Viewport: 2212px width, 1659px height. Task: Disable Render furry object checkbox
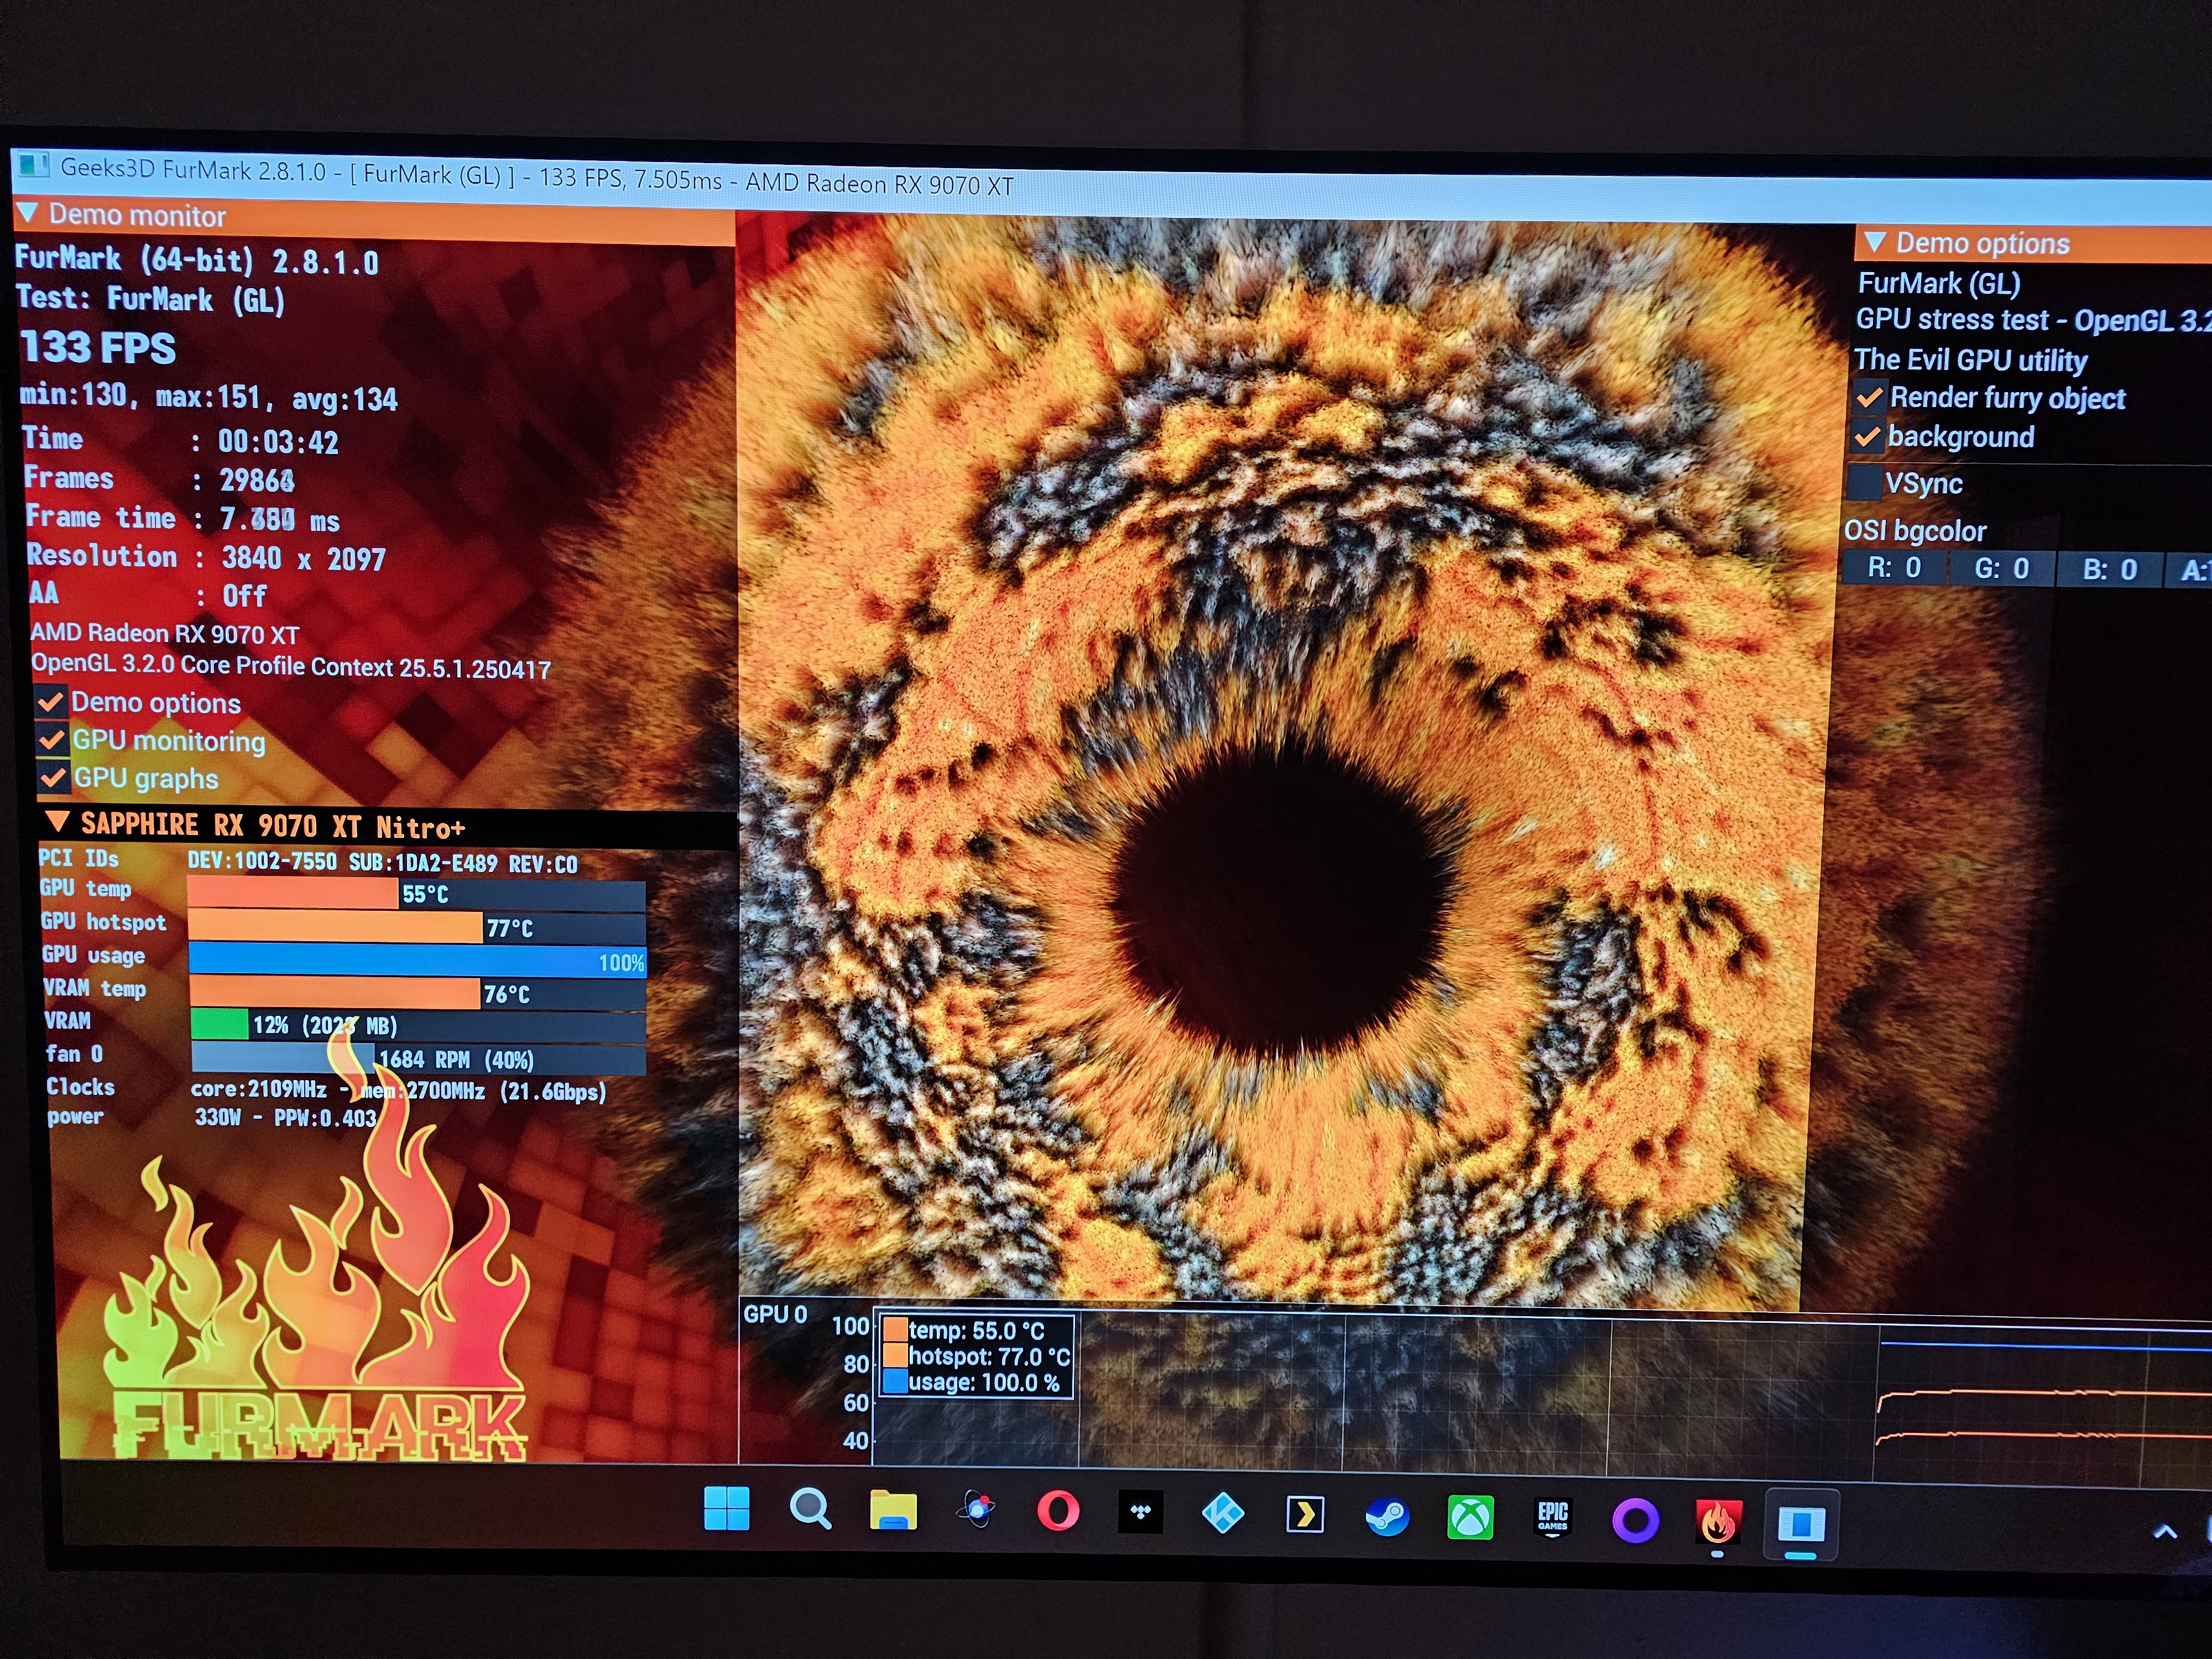click(1869, 397)
